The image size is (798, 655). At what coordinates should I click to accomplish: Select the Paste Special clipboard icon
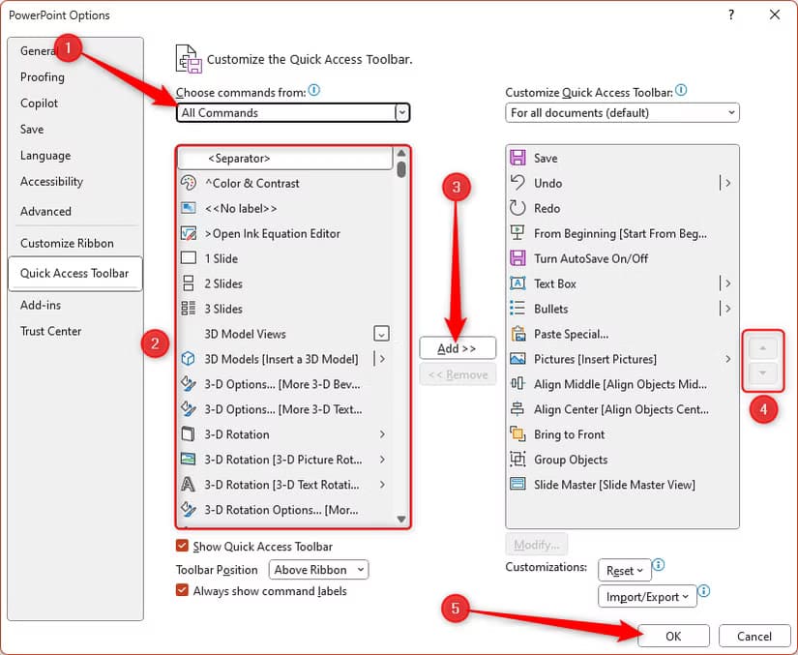coord(517,334)
